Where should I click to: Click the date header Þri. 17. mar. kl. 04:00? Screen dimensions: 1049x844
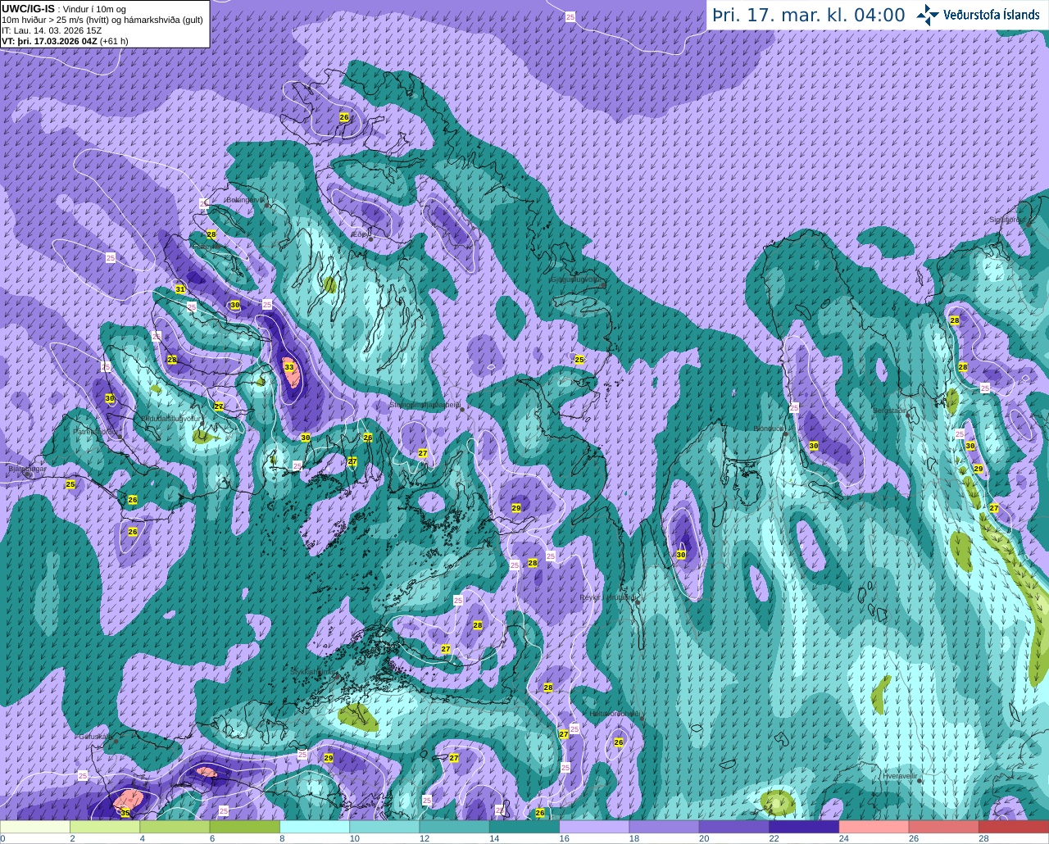click(x=809, y=16)
